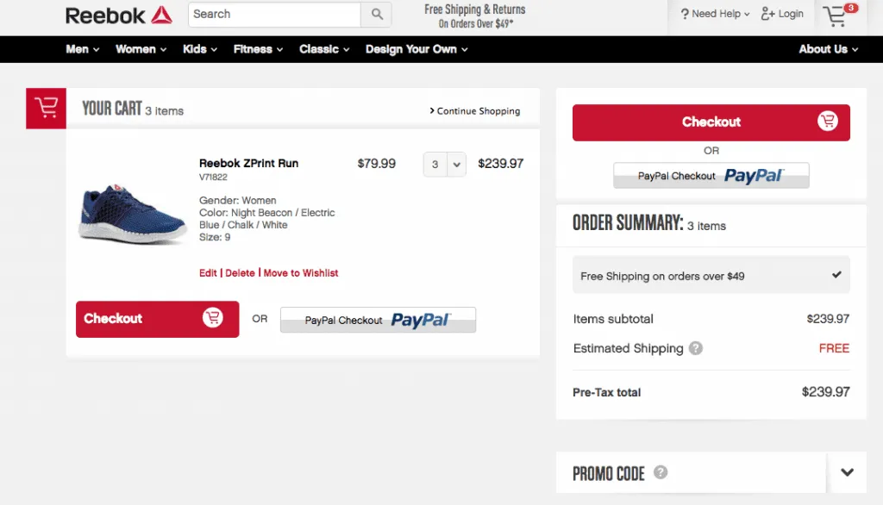Click Free Shipping on orders over $49 row
This screenshot has width=883, height=505.
[x=711, y=275]
